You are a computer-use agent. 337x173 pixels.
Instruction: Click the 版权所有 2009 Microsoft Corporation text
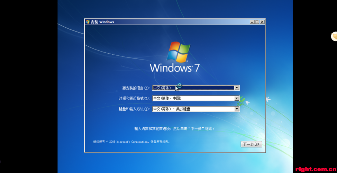[131, 142]
